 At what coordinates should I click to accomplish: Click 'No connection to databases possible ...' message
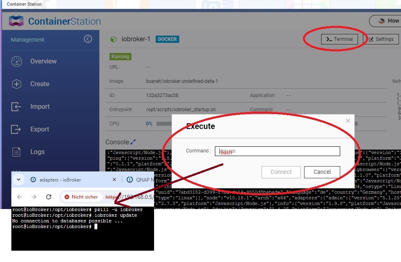(x=67, y=221)
